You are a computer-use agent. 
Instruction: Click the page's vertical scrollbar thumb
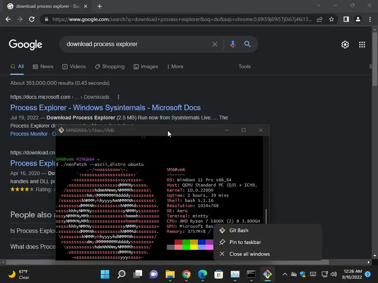[x=375, y=59]
